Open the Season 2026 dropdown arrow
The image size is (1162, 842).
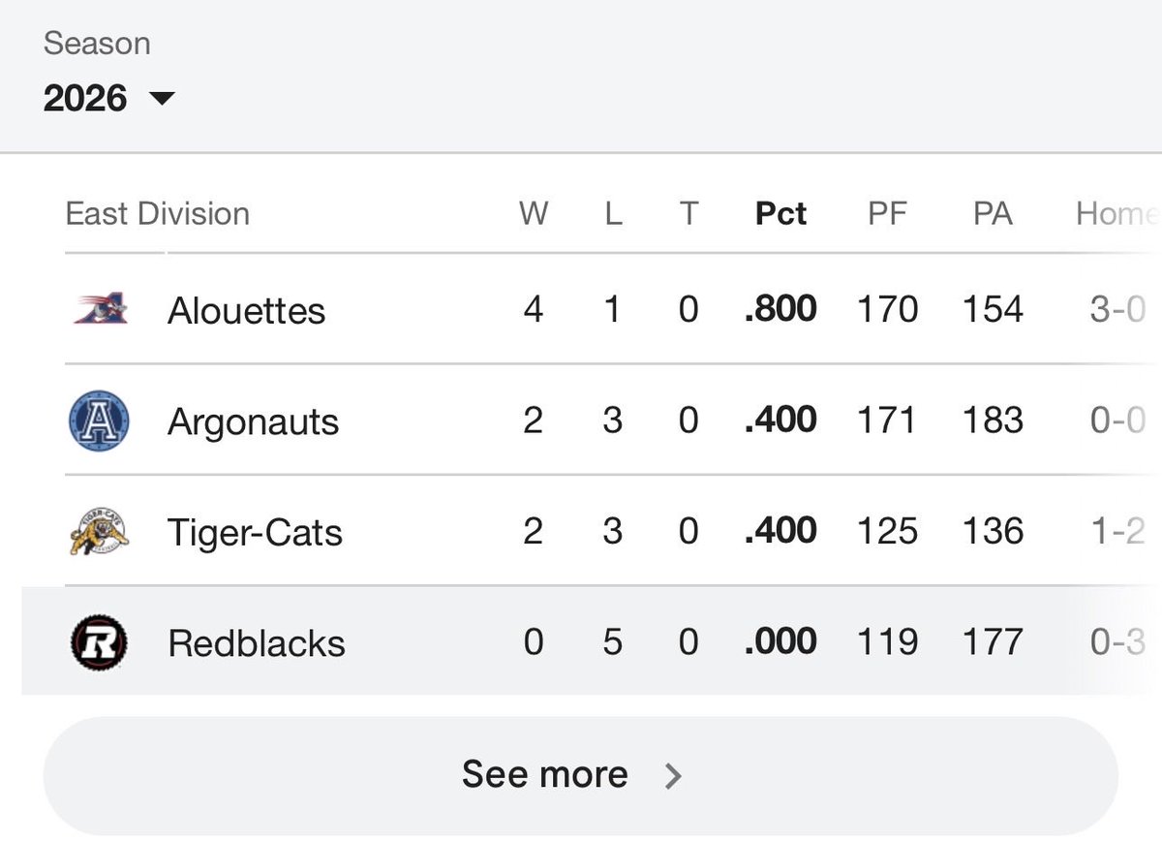tap(162, 98)
